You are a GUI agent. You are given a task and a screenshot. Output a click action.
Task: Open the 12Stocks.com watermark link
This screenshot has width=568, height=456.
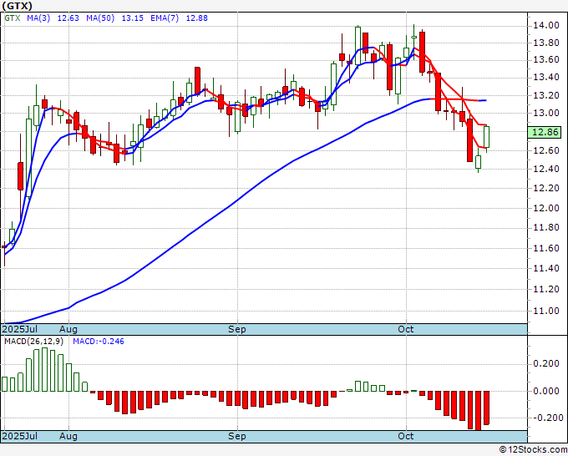pyautogui.click(x=530, y=449)
